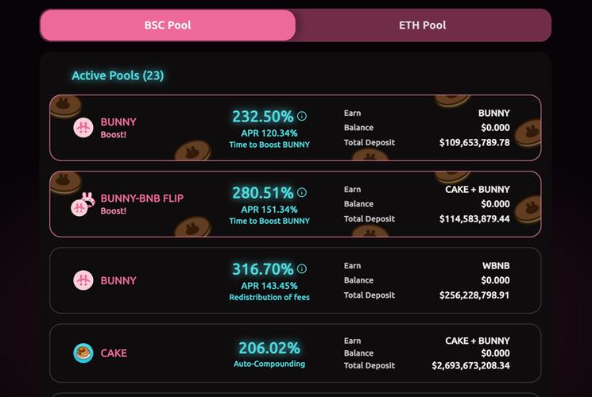The image size is (592, 397).
Task: Click the info icon beside 232.50%
Action: click(x=302, y=116)
